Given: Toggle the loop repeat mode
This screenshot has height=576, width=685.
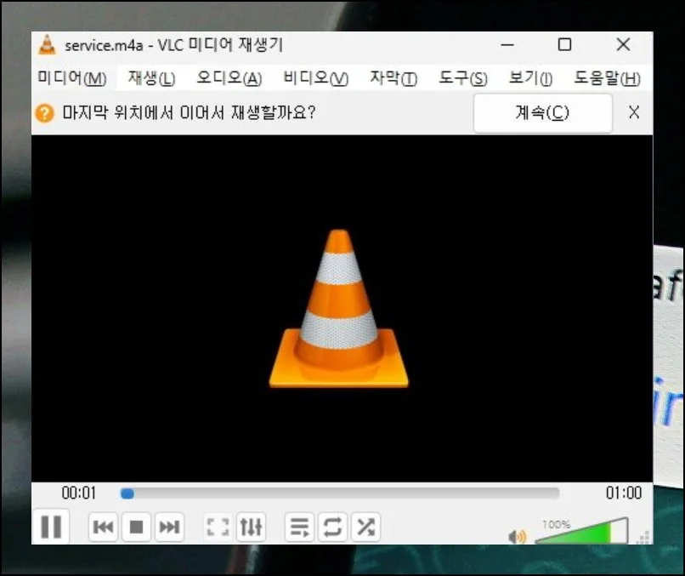Looking at the screenshot, I should point(331,528).
